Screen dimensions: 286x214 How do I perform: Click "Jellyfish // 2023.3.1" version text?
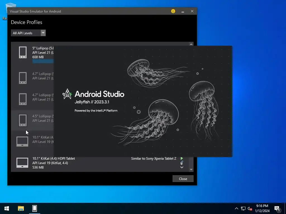tap(92, 102)
